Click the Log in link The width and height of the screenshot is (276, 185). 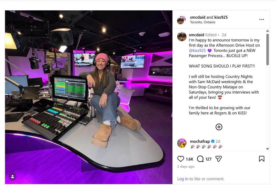coord(183,179)
